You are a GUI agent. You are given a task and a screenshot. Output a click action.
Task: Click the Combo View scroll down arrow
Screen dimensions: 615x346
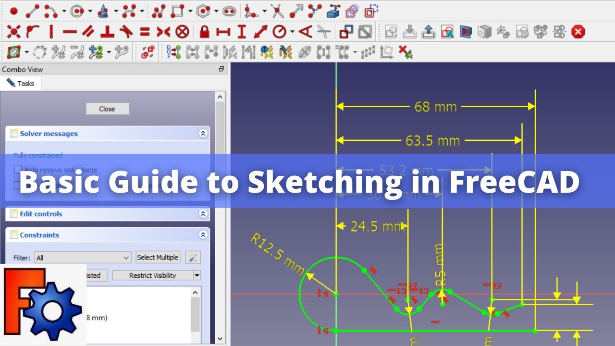coord(220,339)
